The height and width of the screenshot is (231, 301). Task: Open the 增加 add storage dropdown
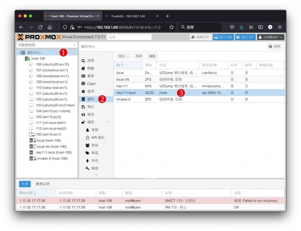(123, 56)
